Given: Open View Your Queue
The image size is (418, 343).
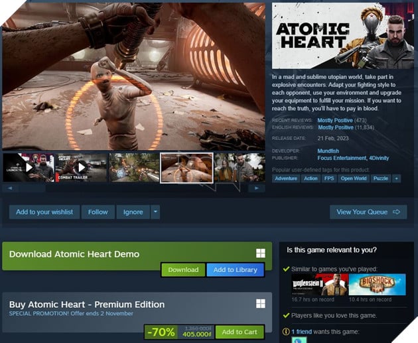Looking at the screenshot, I should pos(368,212).
